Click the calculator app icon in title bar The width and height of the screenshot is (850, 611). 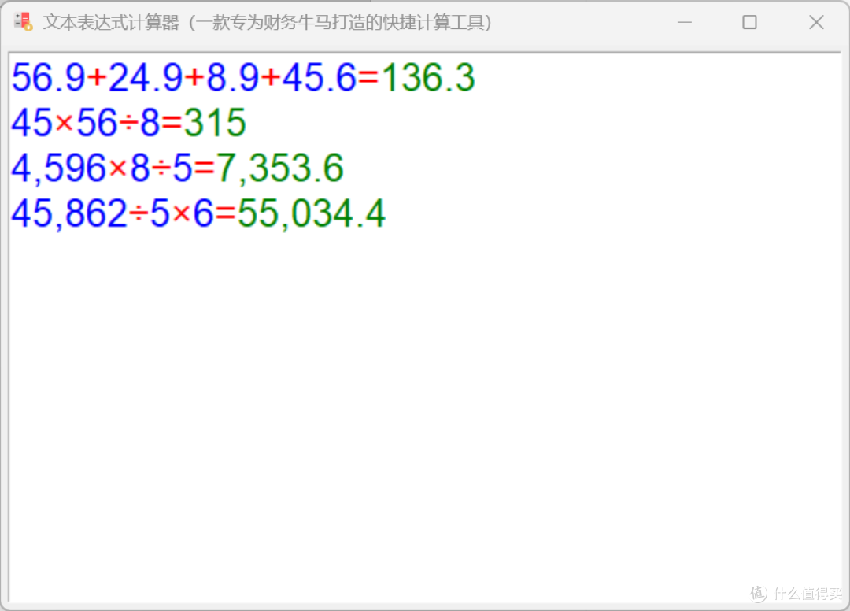(x=24, y=22)
